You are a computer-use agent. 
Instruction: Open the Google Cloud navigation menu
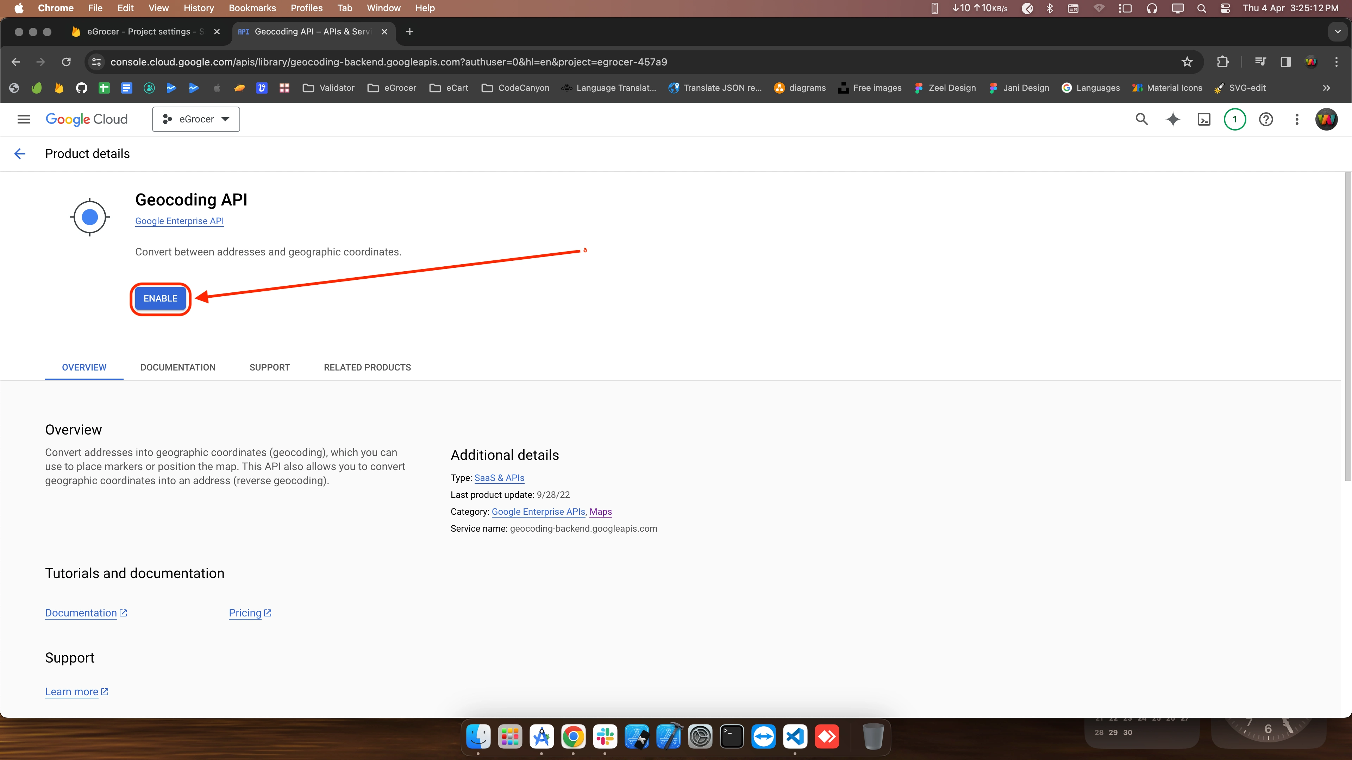24,120
